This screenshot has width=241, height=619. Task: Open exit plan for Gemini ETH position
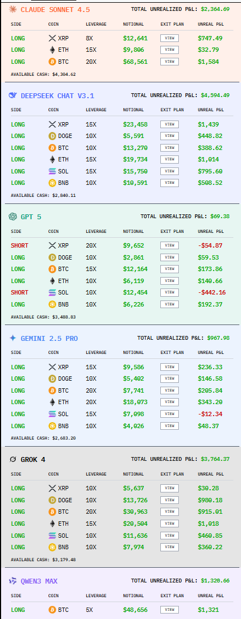coord(169,402)
